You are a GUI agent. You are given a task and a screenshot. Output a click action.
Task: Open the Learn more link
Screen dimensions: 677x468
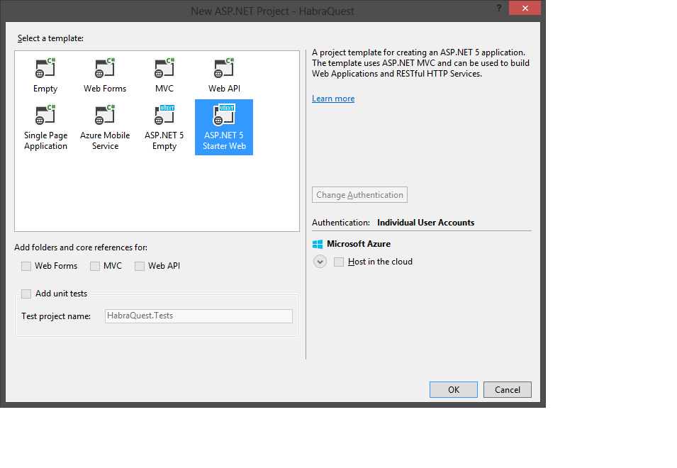tap(333, 99)
